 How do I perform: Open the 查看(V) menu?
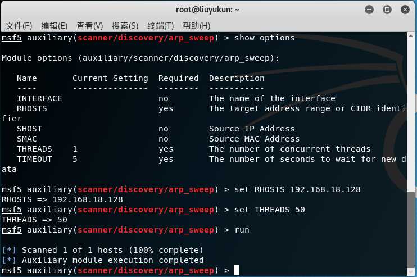89,26
